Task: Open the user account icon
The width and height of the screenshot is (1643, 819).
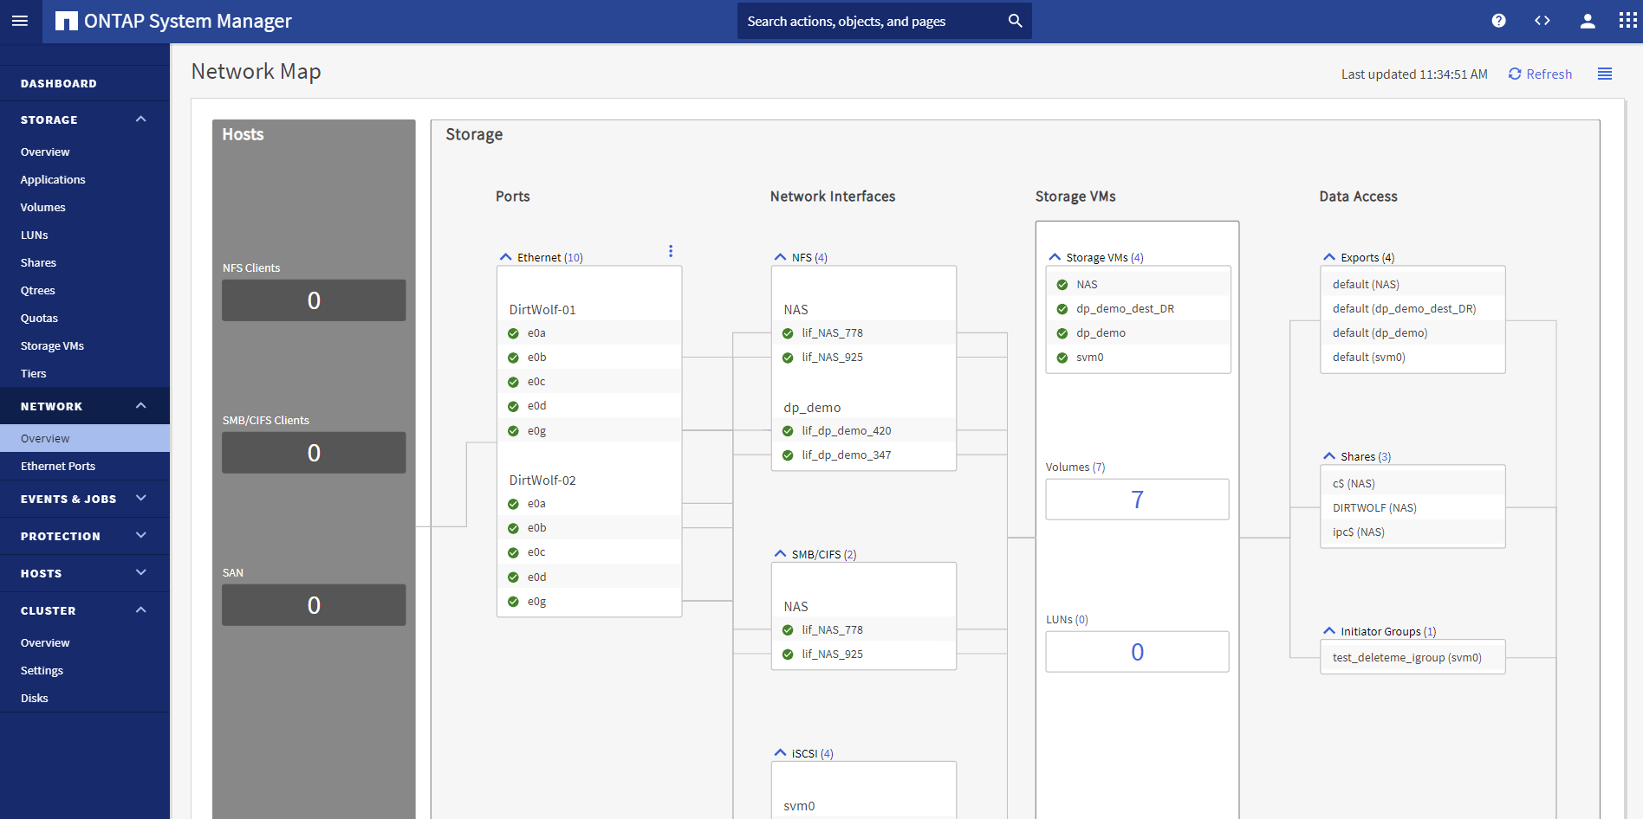Action: click(1587, 21)
